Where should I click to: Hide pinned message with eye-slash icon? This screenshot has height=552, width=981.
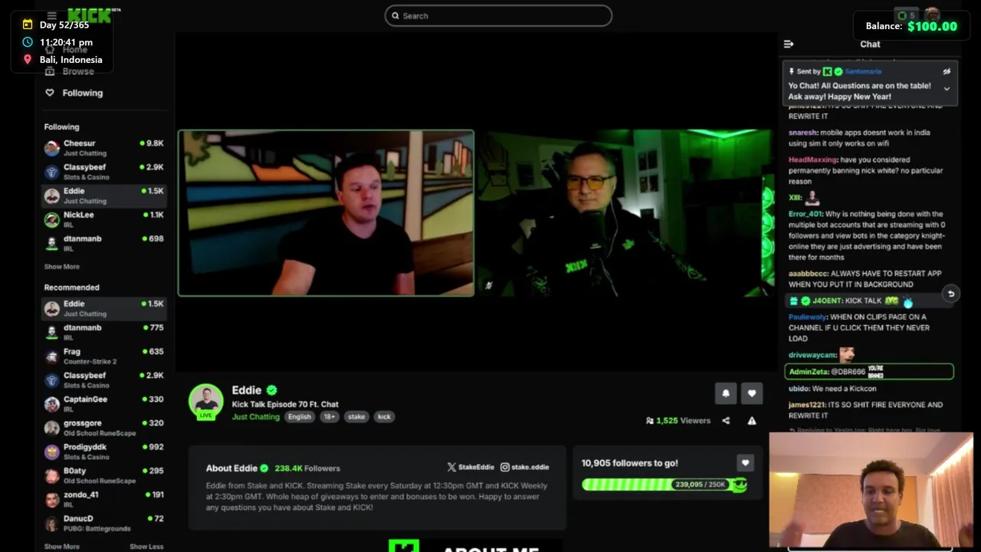coord(947,71)
